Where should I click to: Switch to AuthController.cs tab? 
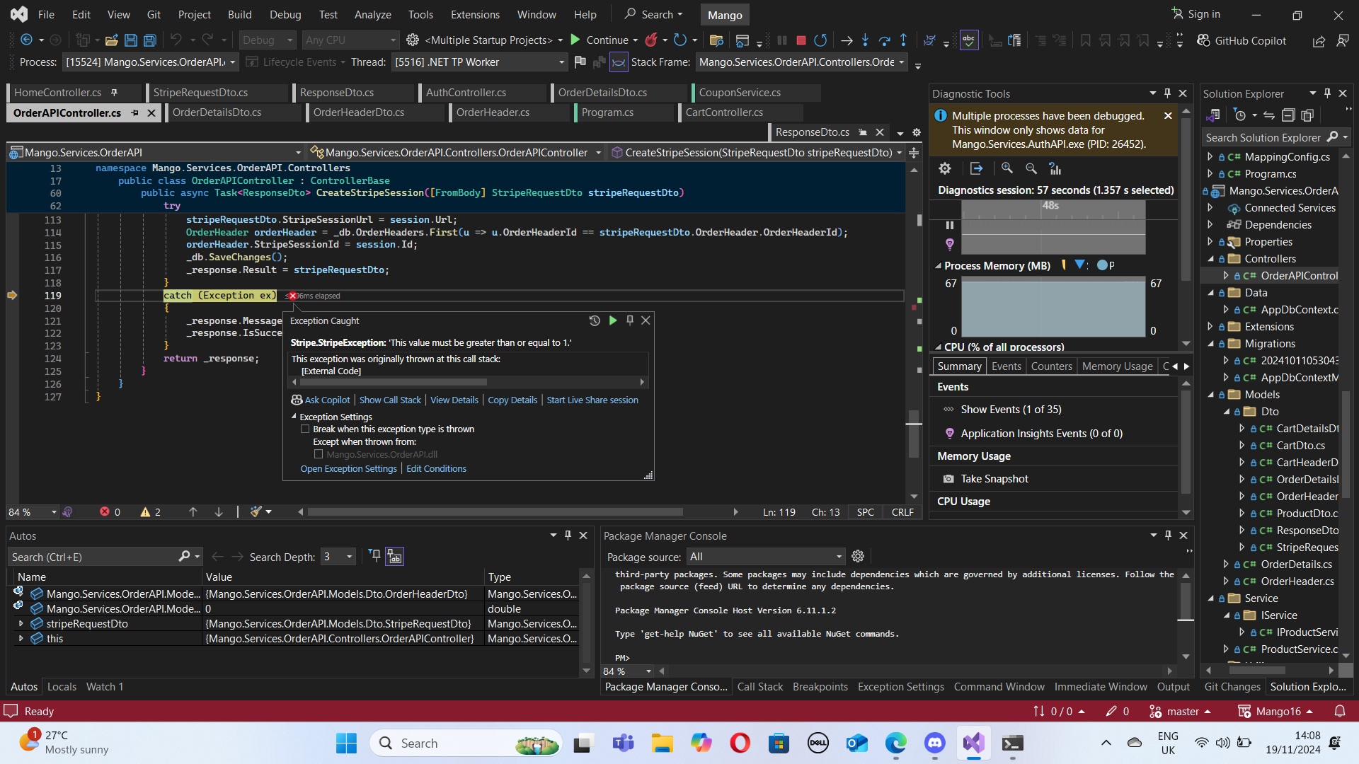point(466,93)
